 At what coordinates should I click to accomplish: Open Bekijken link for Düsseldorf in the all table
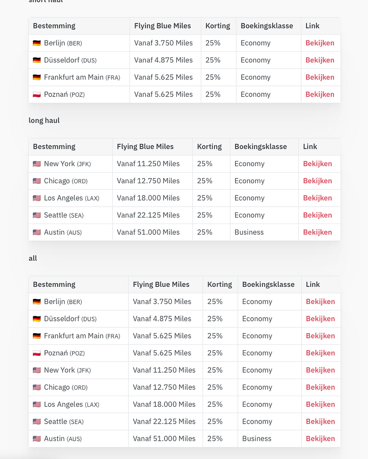(320, 319)
